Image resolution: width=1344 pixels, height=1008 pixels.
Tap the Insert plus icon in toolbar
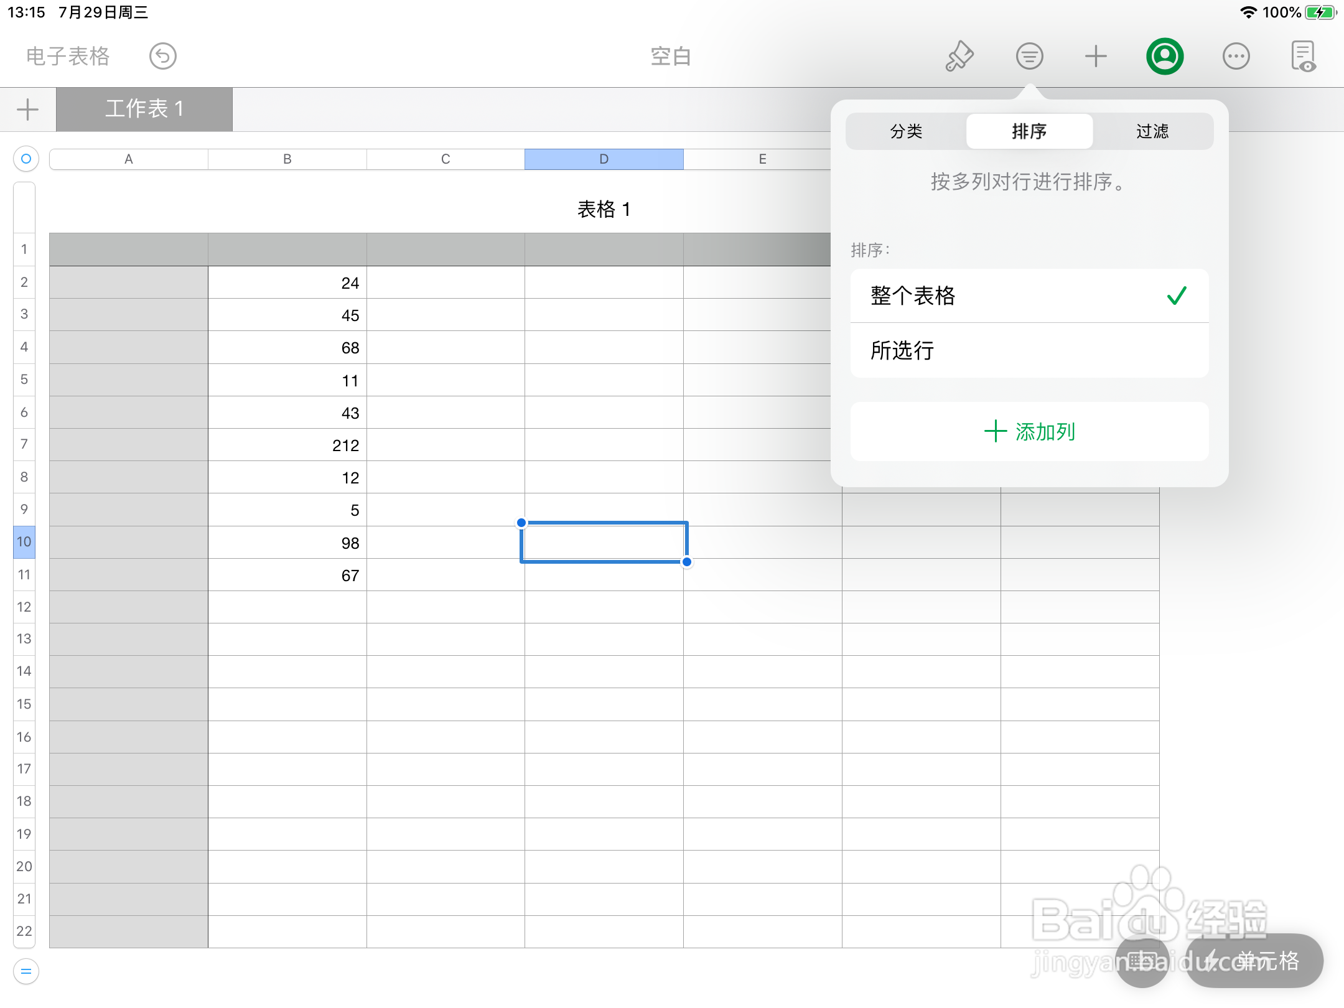(1096, 56)
